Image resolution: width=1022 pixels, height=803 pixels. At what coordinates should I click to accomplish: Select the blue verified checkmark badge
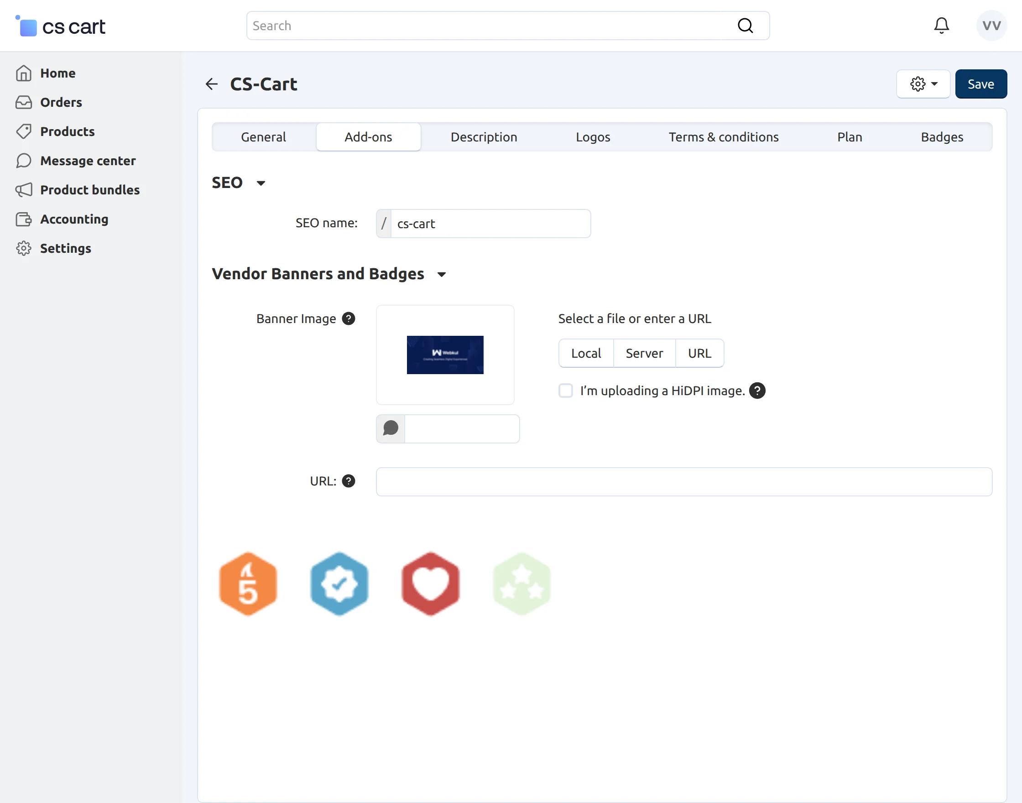pyautogui.click(x=339, y=584)
